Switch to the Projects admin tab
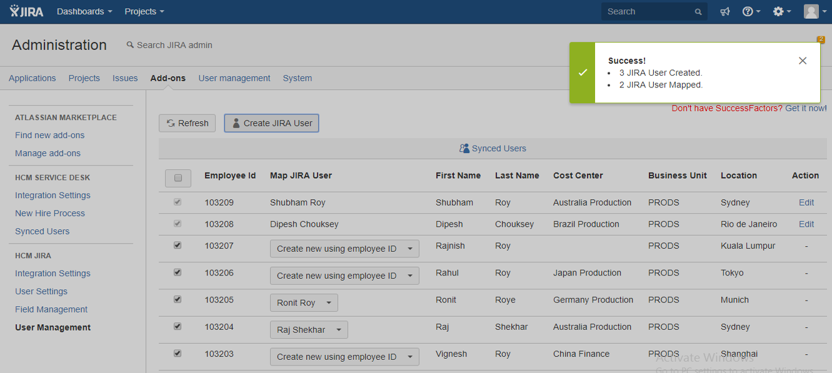 pyautogui.click(x=84, y=78)
